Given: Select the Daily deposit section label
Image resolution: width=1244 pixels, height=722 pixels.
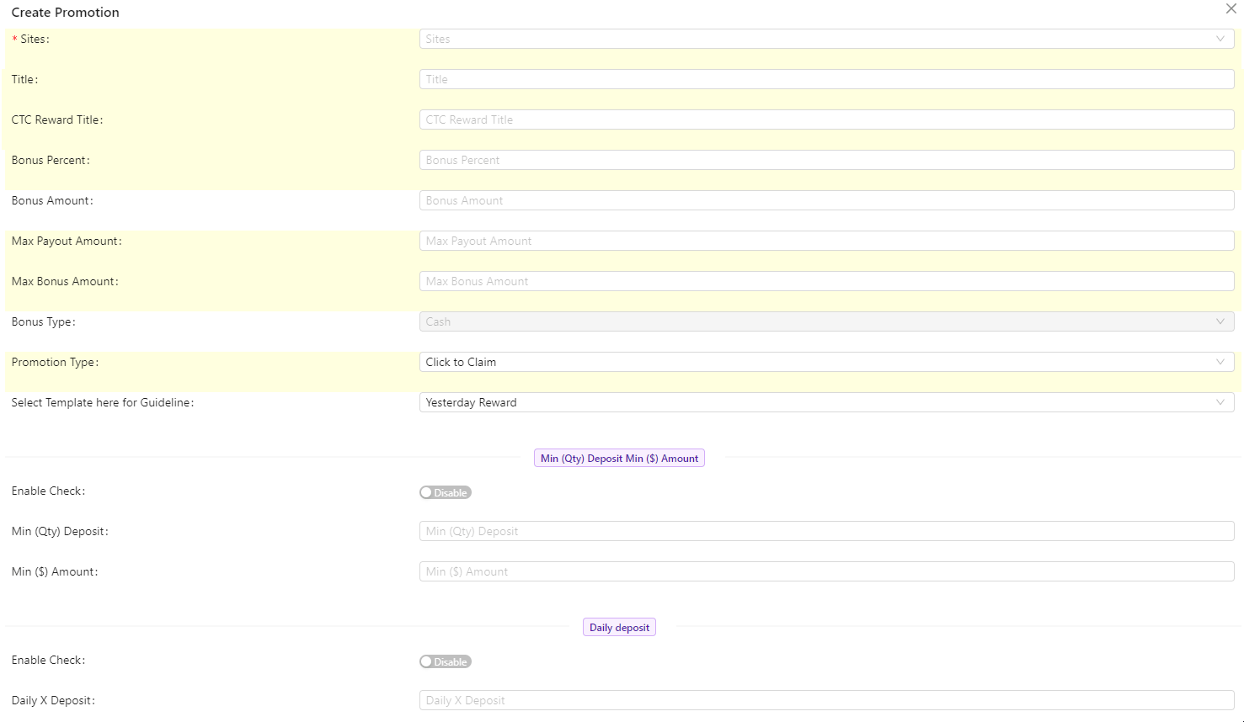Looking at the screenshot, I should click(619, 627).
